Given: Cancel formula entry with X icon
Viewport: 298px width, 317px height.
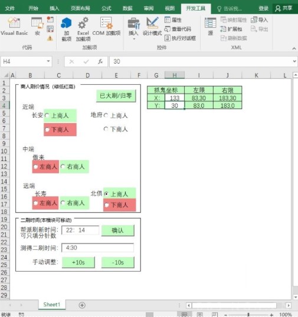Looking at the screenshot, I should pyautogui.click(x=71, y=61).
